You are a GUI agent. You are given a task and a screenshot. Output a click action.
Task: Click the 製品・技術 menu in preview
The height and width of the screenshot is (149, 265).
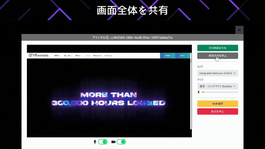click(67, 56)
